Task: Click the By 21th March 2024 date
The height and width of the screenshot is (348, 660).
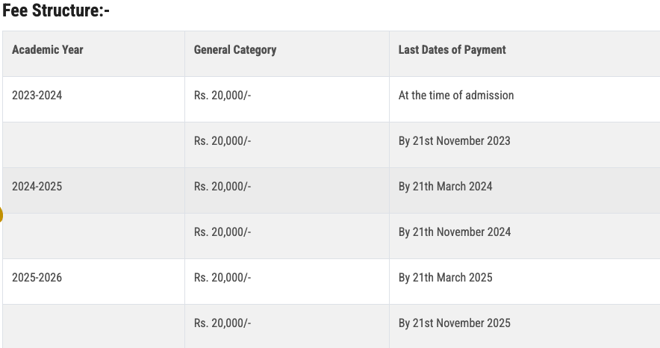Action: (x=445, y=187)
